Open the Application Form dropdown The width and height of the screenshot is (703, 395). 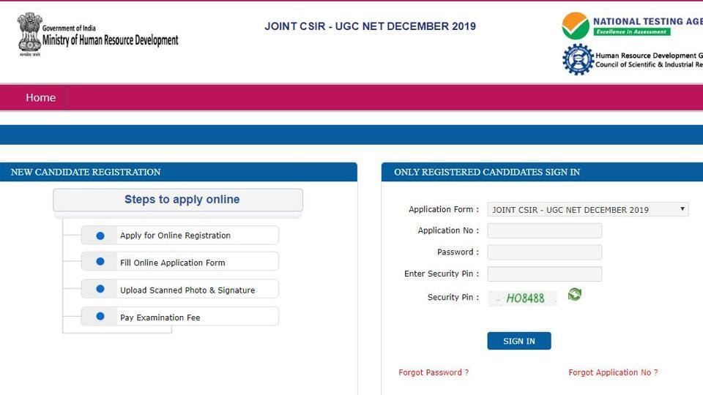point(587,210)
